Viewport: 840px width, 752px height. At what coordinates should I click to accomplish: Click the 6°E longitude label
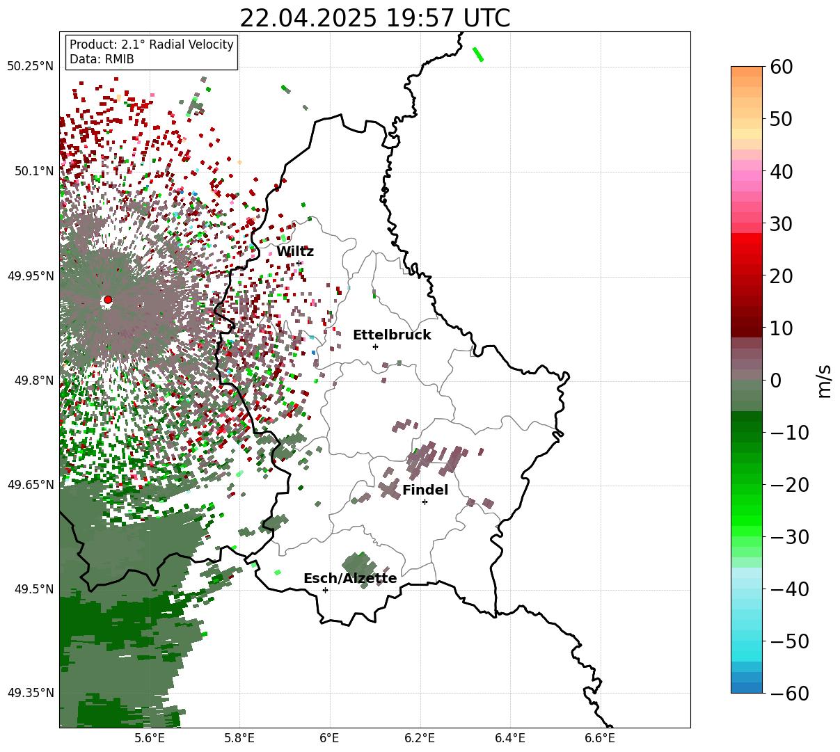(x=330, y=737)
